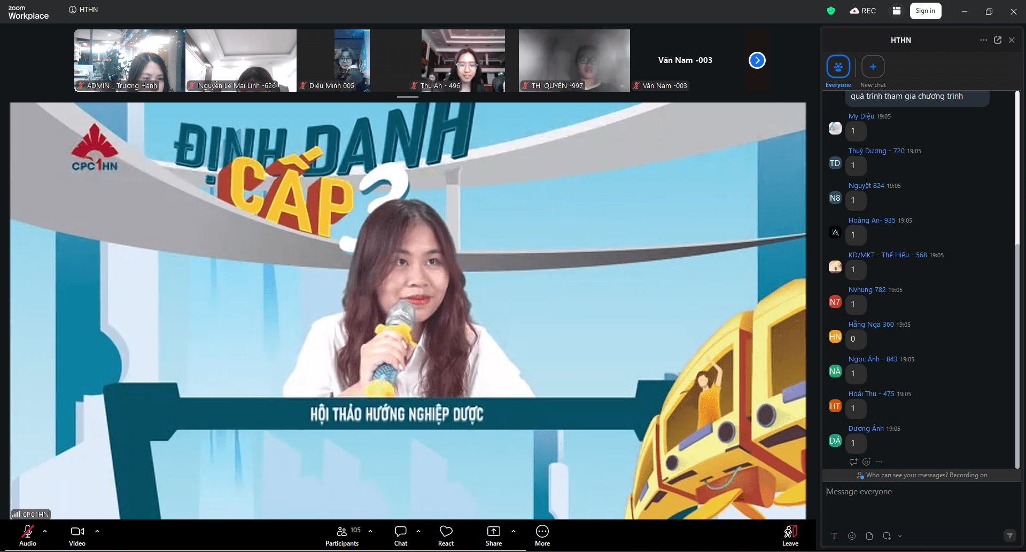Add emoji reaction to Dương Ánh's message
Image resolution: width=1026 pixels, height=552 pixels.
click(866, 462)
